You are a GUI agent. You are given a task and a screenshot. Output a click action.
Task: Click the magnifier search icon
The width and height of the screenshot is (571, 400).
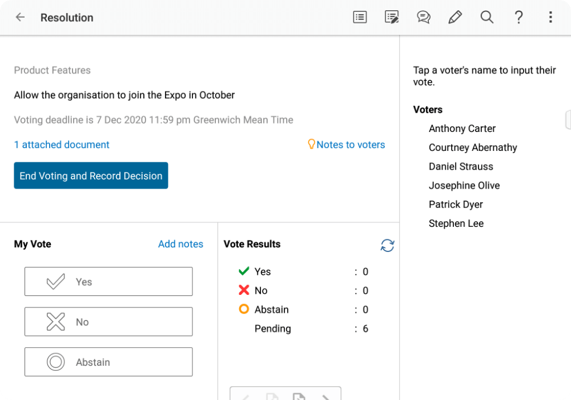(x=486, y=17)
